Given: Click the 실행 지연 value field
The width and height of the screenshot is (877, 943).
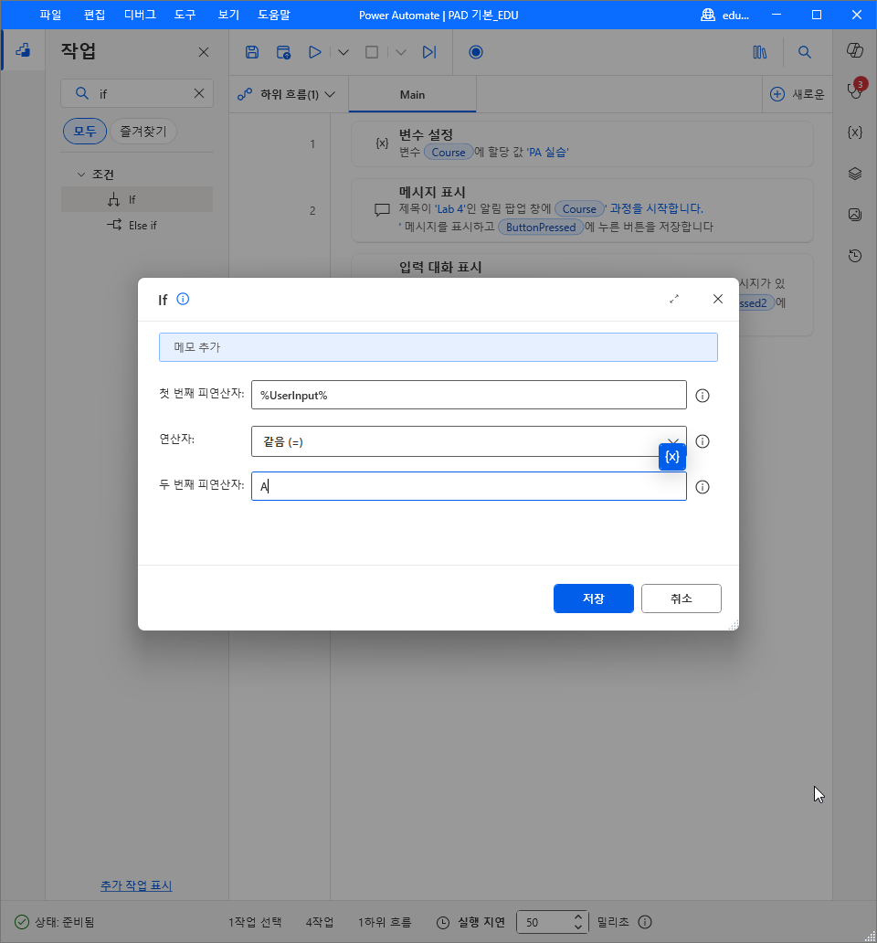Looking at the screenshot, I should click(x=544, y=922).
